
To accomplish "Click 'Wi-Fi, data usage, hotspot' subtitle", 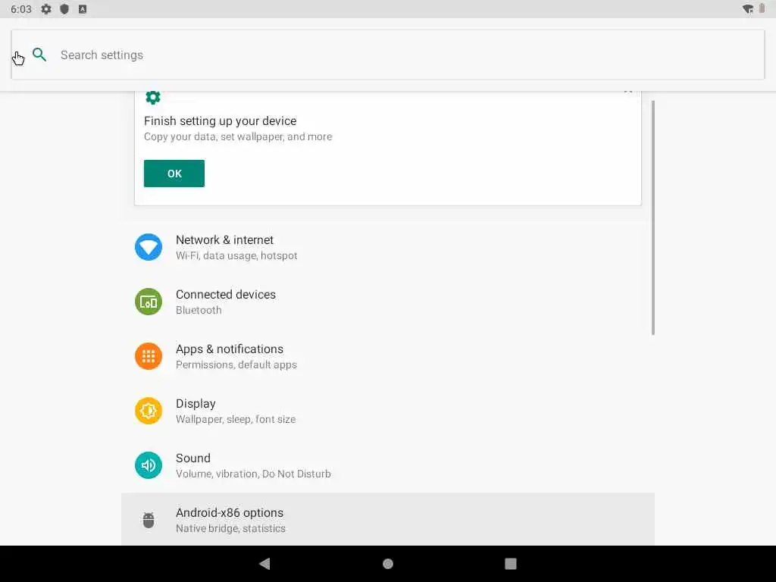I will click(x=236, y=255).
